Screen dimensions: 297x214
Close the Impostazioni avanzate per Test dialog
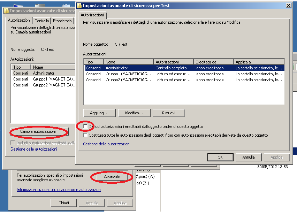tap(288, 6)
